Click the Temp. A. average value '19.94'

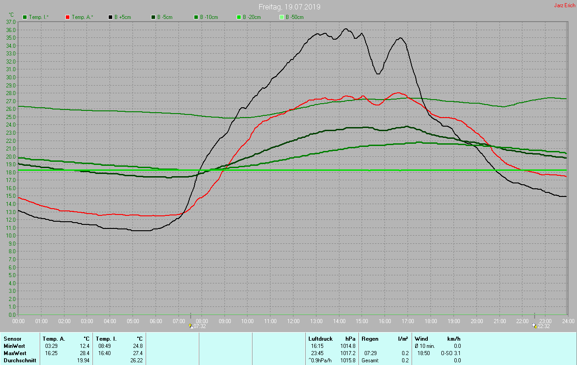pyautogui.click(x=83, y=360)
